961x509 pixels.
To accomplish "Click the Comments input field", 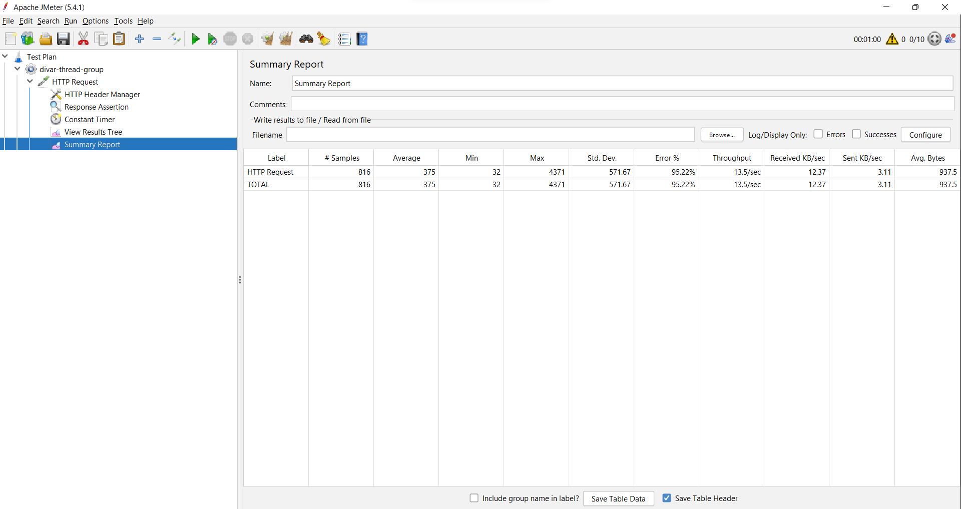I will click(x=622, y=104).
